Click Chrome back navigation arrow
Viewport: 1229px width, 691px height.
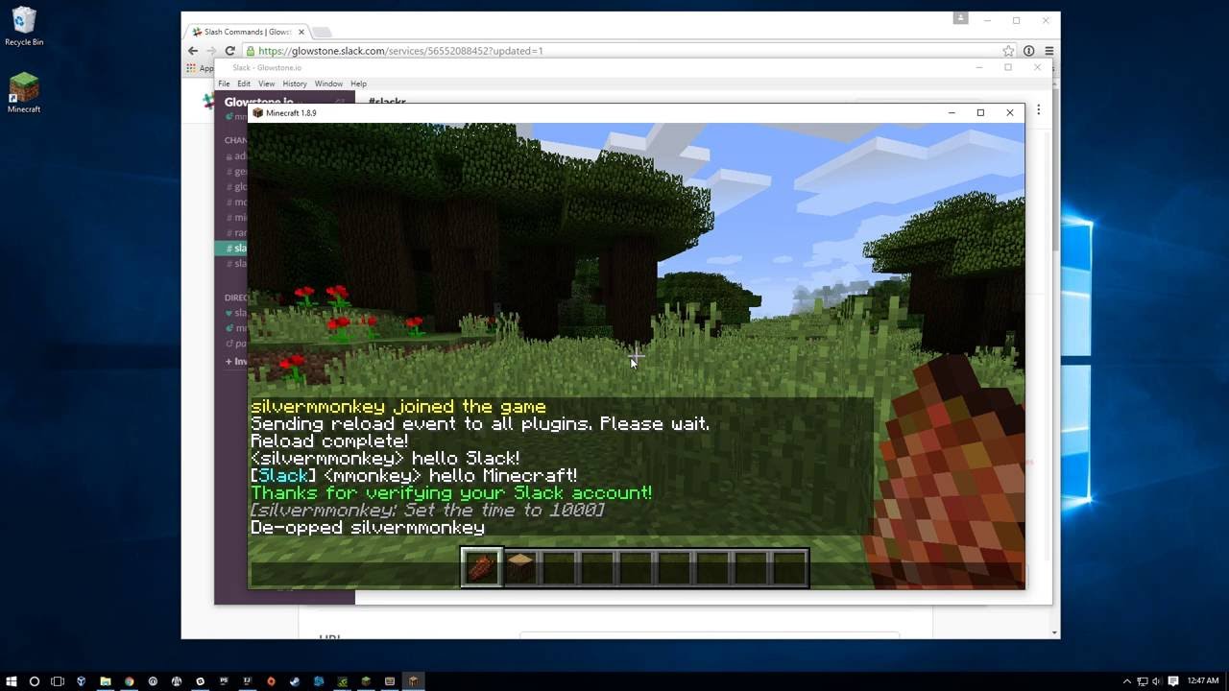coord(193,51)
